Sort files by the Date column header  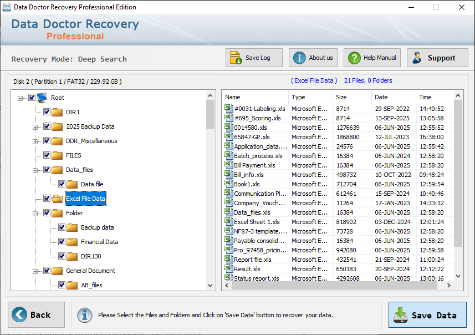click(x=394, y=97)
